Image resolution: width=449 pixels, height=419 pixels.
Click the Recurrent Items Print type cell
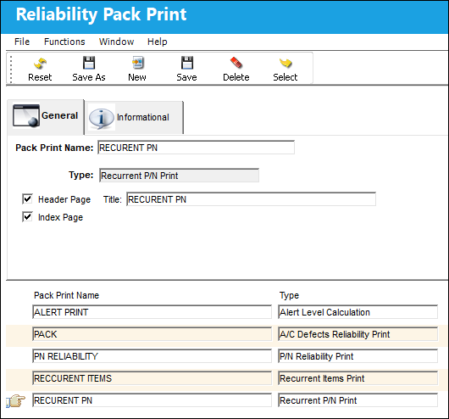pyautogui.click(x=358, y=378)
